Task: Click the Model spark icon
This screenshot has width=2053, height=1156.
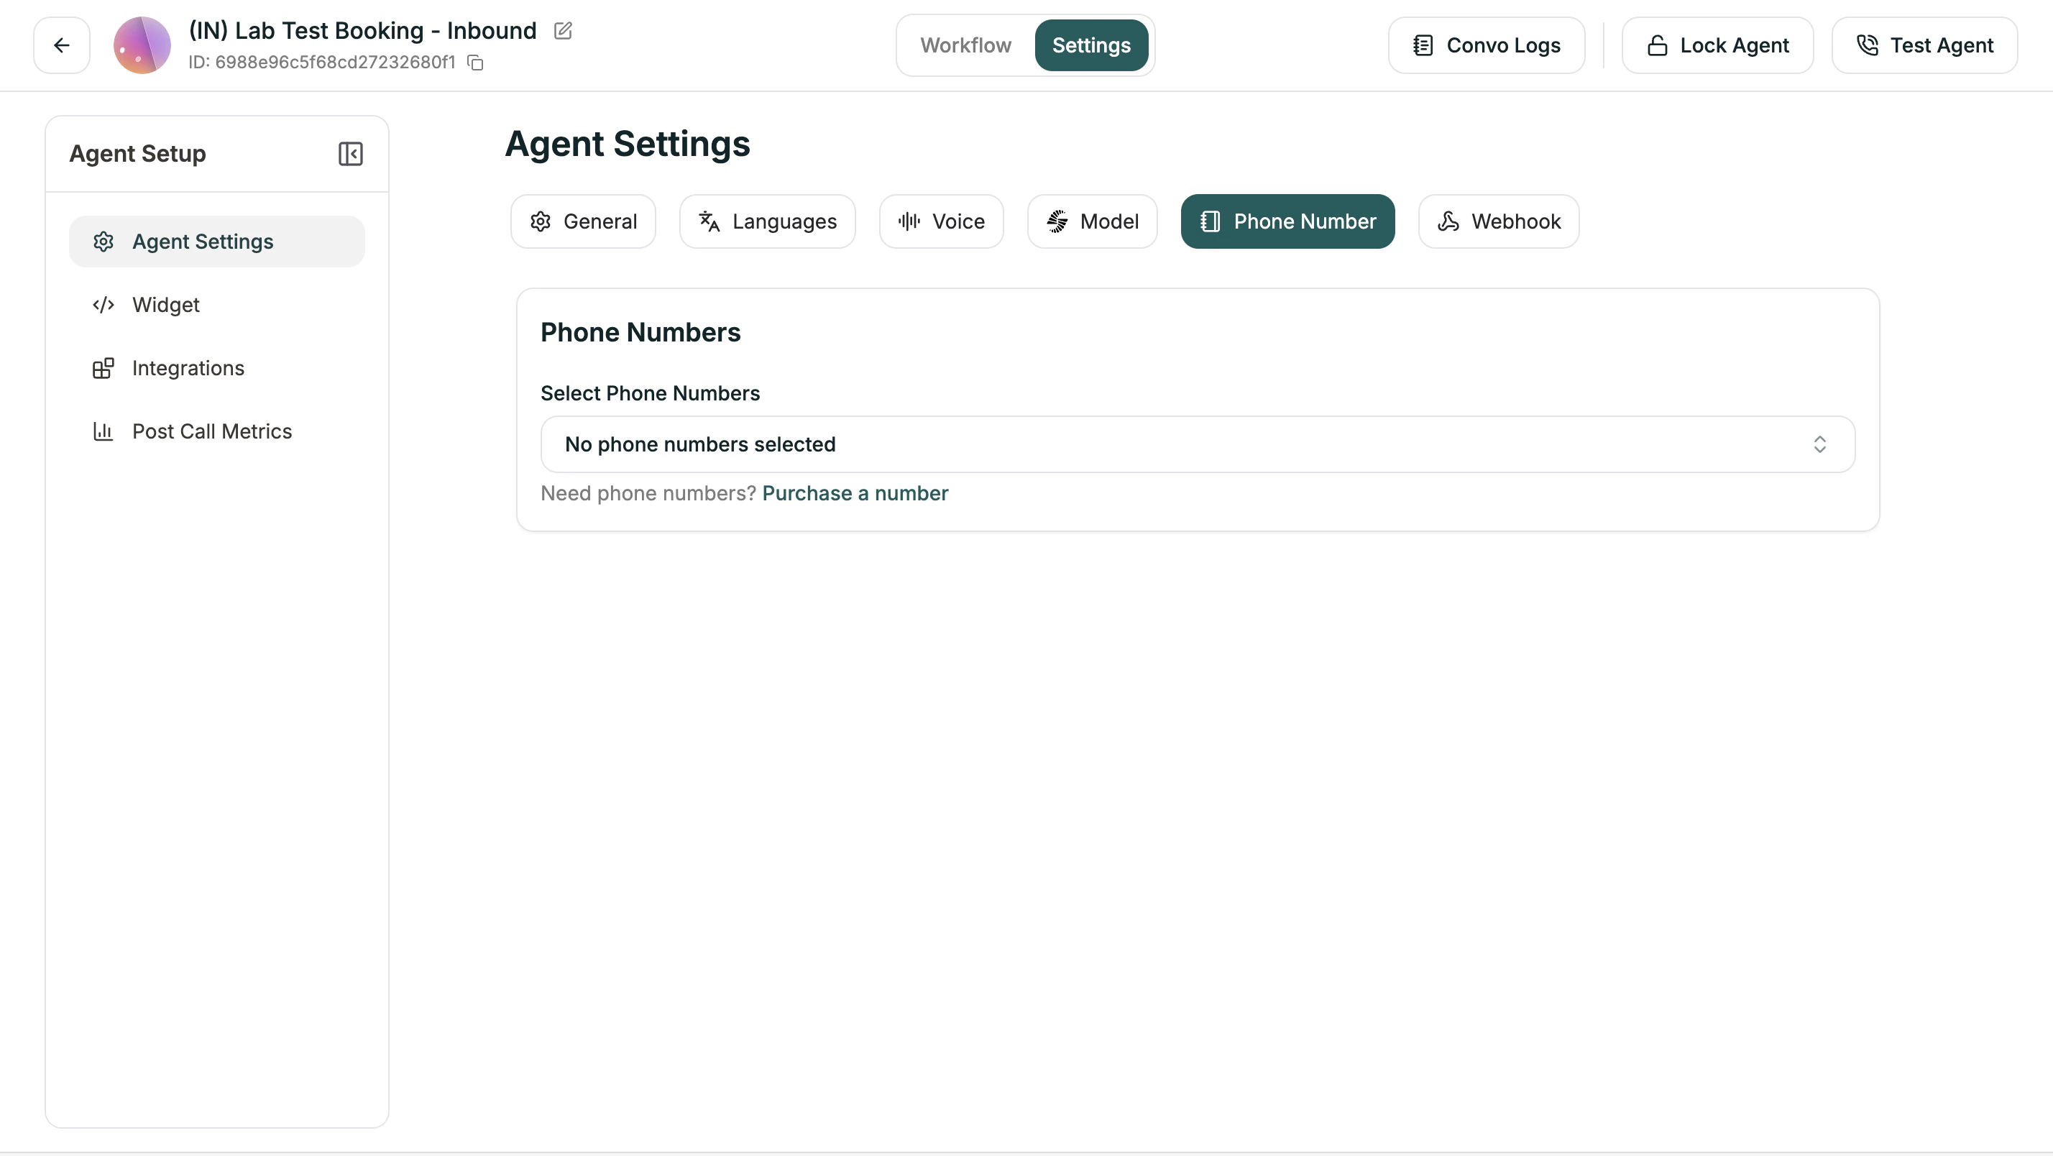Action: 1058,221
